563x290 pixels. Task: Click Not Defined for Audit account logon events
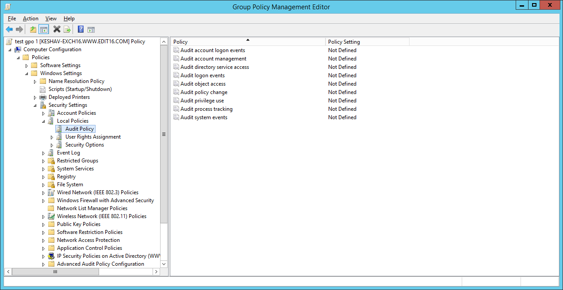[342, 50]
